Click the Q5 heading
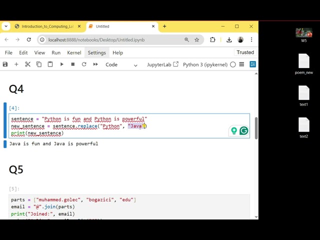Viewport: 320px width, 240px height. (x=16, y=169)
